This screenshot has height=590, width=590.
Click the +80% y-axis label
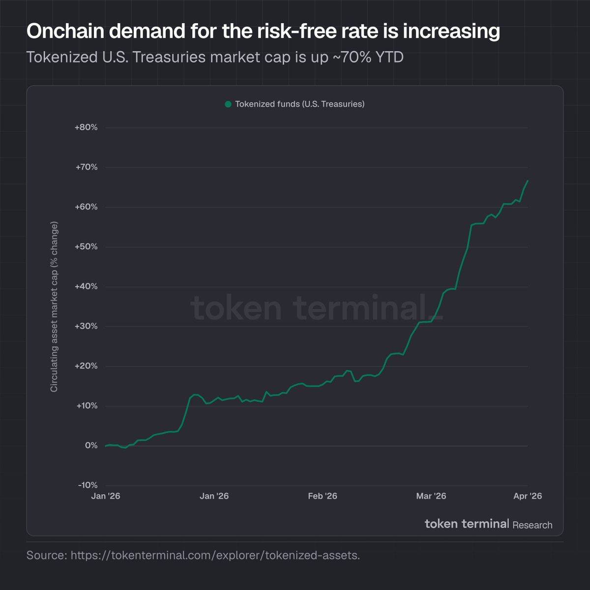(86, 127)
